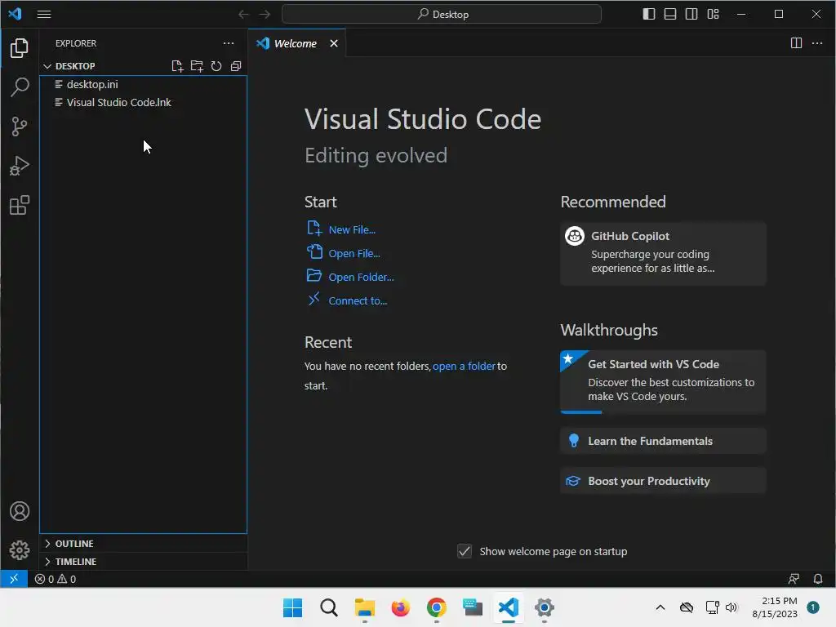Click the Open Folder link
The image size is (836, 627).
(361, 278)
